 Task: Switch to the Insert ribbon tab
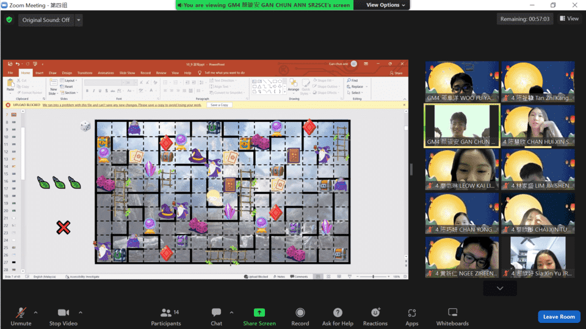(x=39, y=73)
